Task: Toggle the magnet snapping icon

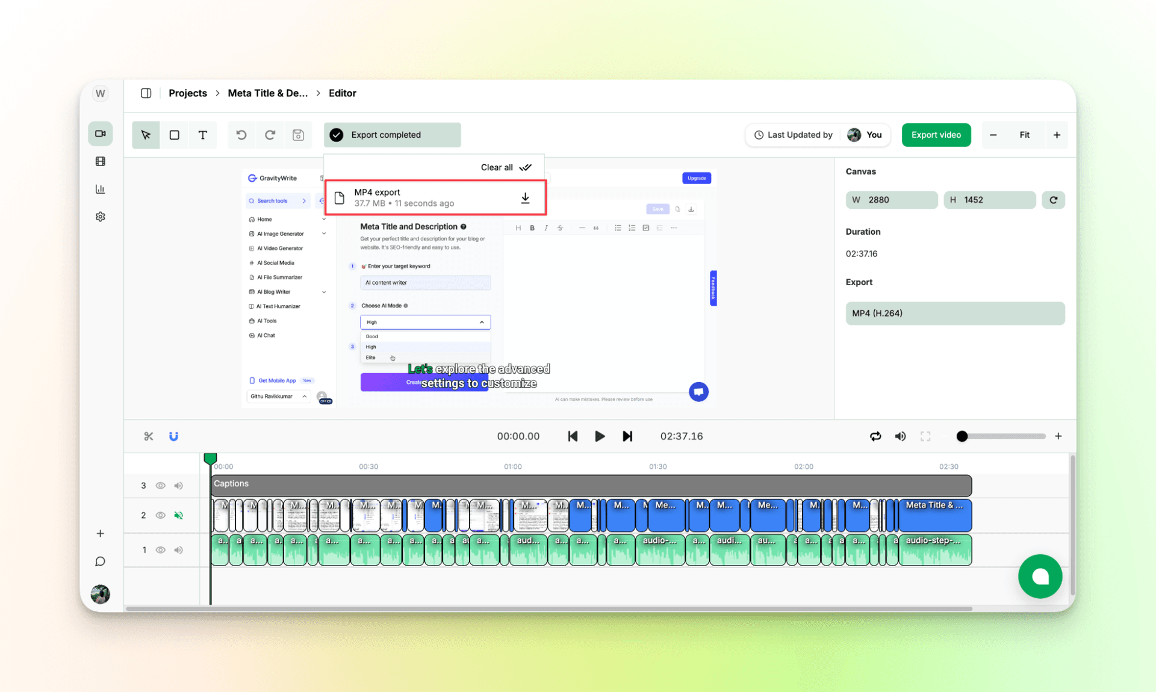Action: [x=173, y=436]
